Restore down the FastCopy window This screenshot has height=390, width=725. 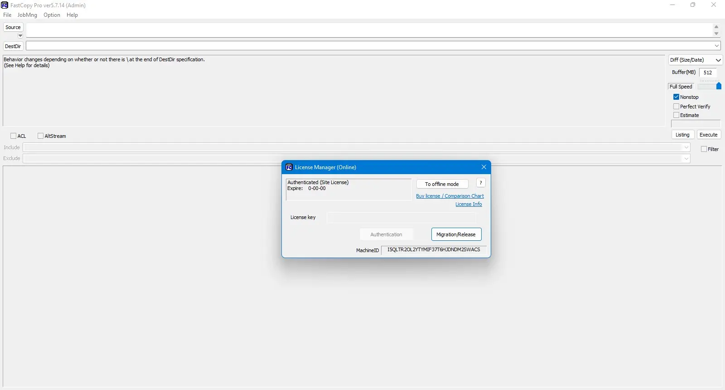pyautogui.click(x=693, y=5)
